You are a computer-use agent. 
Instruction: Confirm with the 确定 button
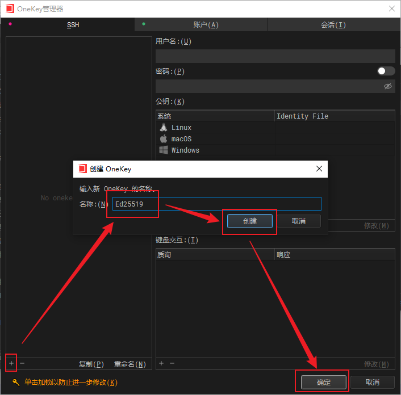323,382
